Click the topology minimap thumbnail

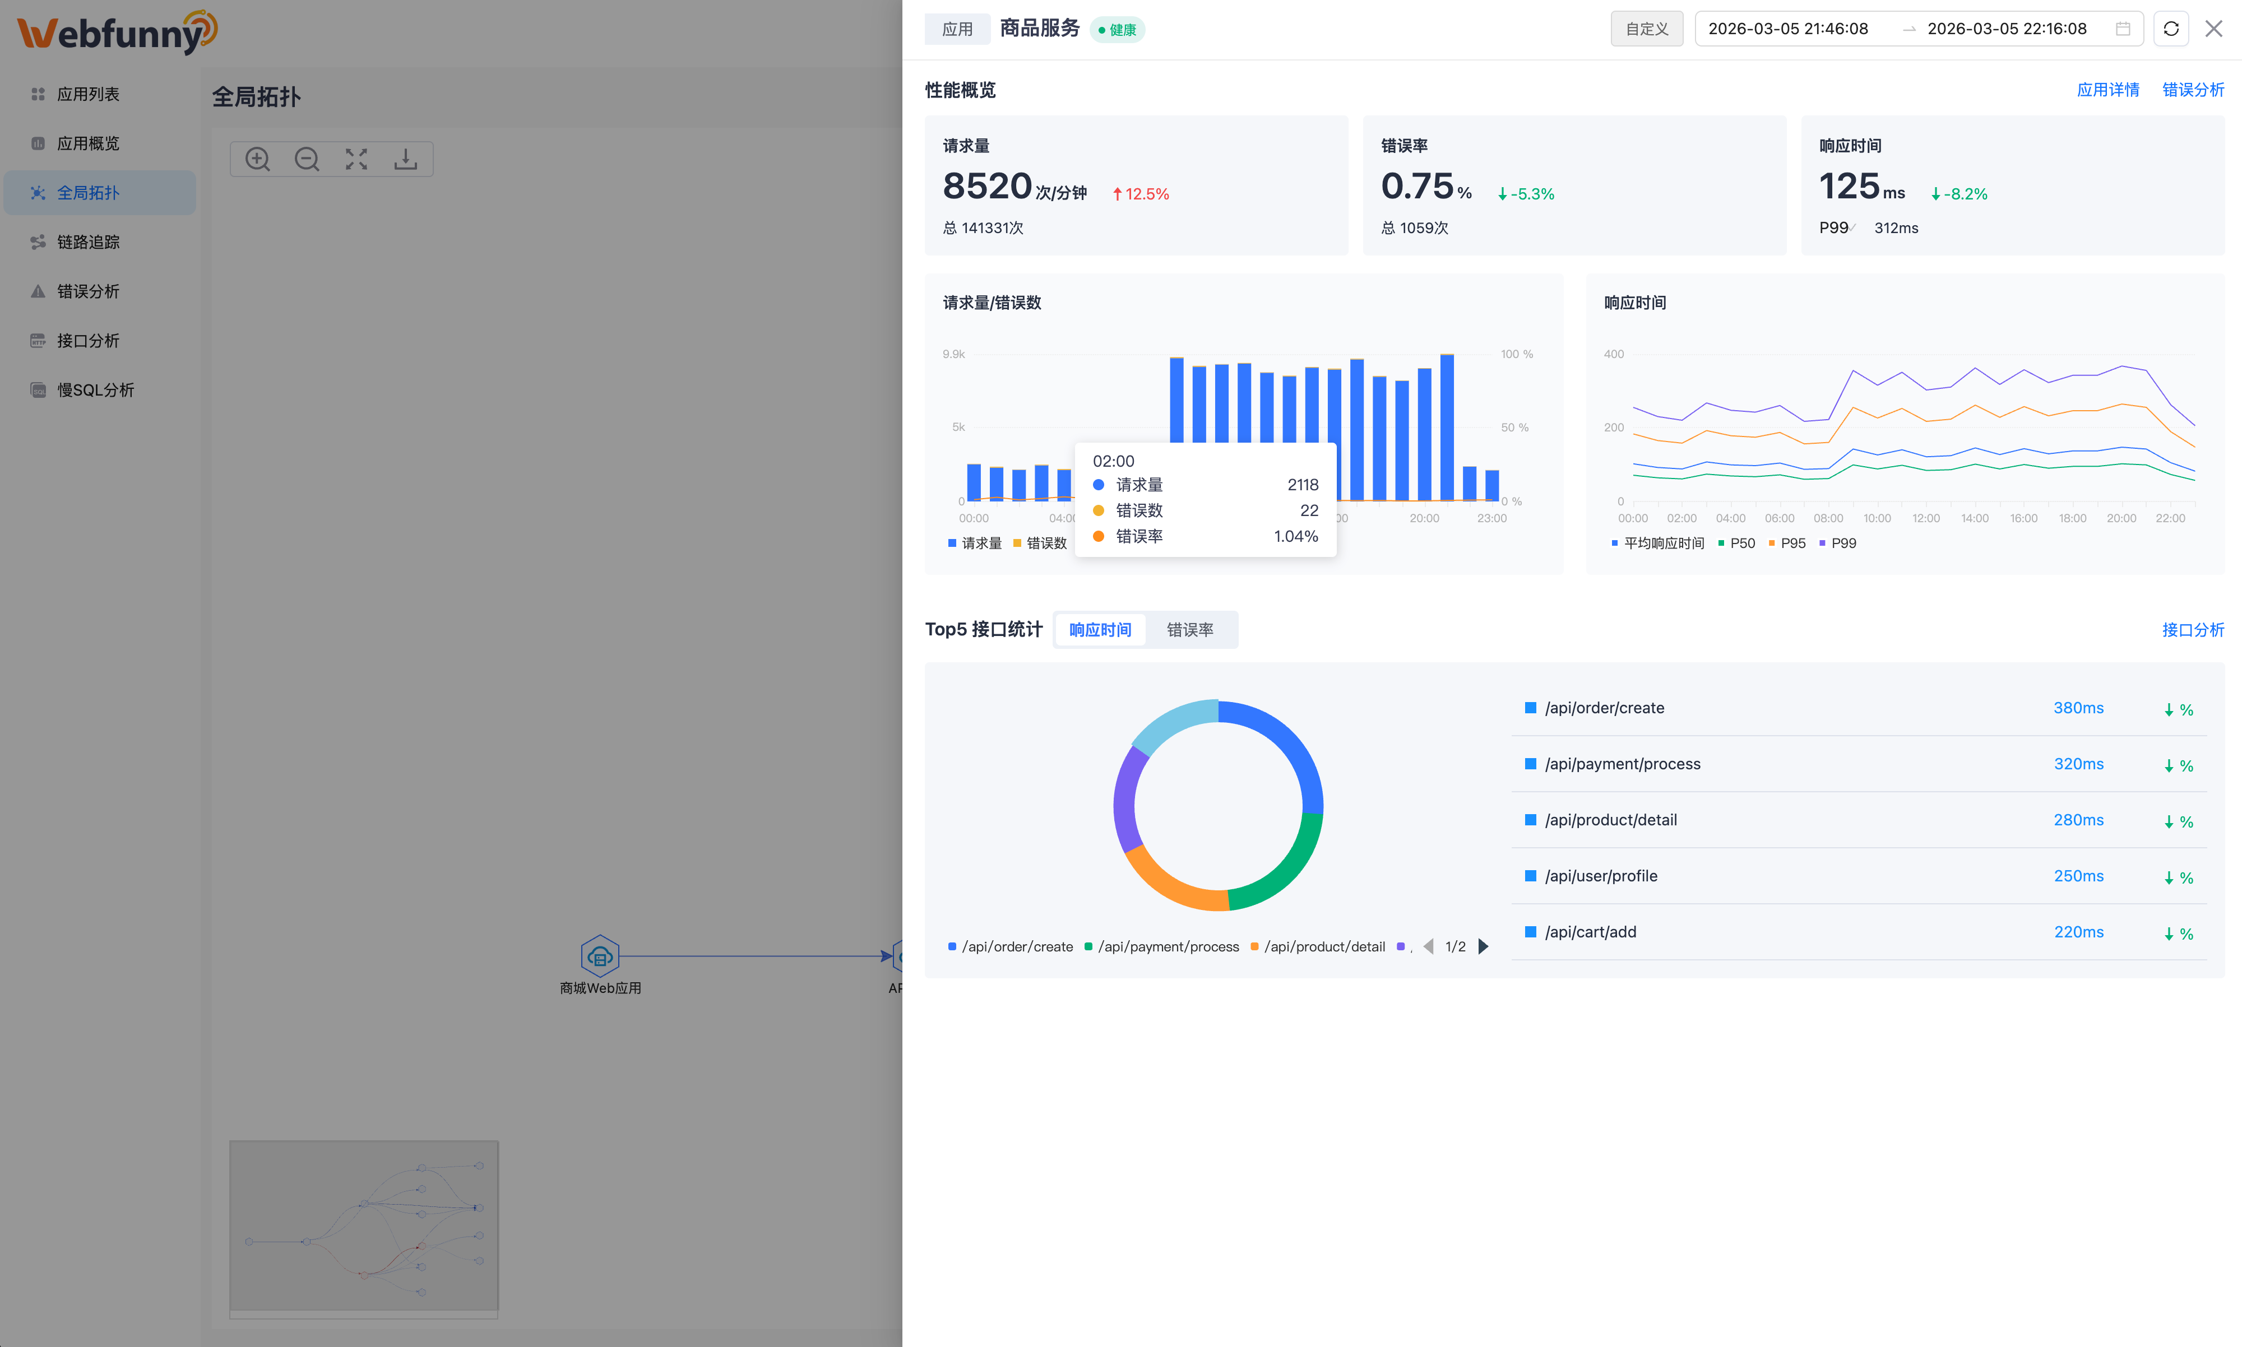click(x=364, y=1225)
